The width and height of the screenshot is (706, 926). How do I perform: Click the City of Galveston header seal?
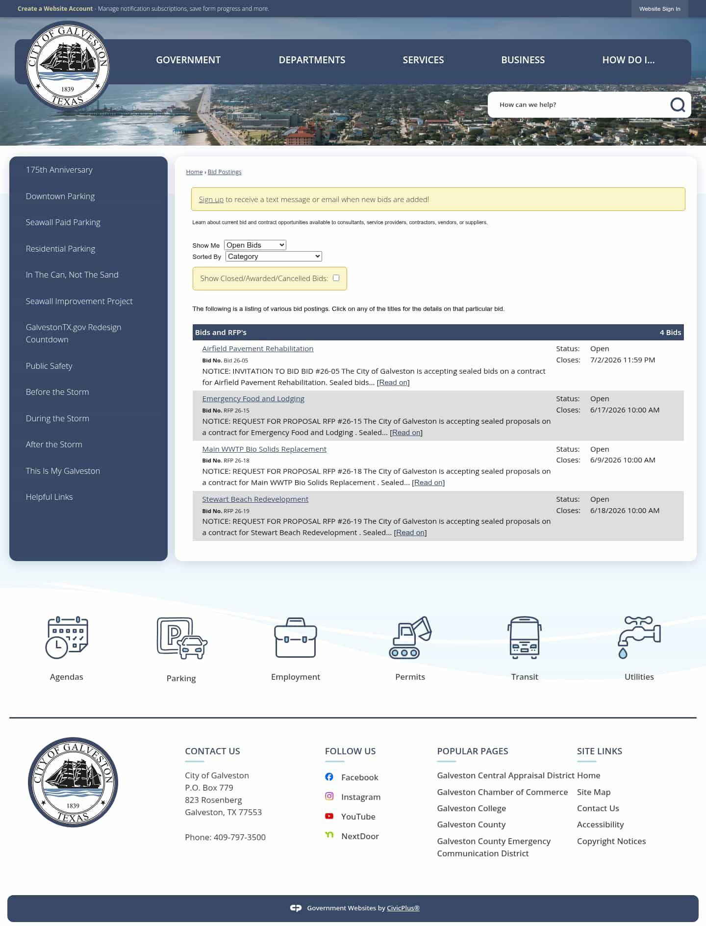pos(68,66)
